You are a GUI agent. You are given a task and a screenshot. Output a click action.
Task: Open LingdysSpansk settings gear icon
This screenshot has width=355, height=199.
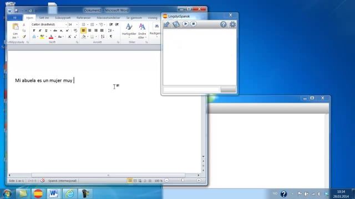coord(232,24)
